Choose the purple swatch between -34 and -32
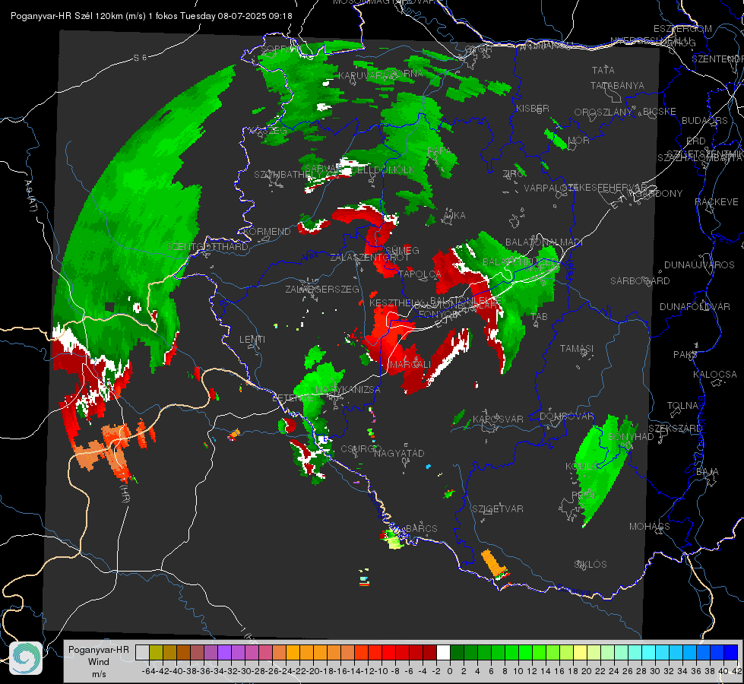 224,652
